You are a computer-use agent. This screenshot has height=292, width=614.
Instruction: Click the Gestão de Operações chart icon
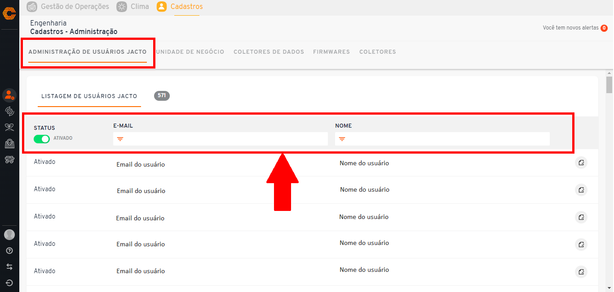coord(32,7)
